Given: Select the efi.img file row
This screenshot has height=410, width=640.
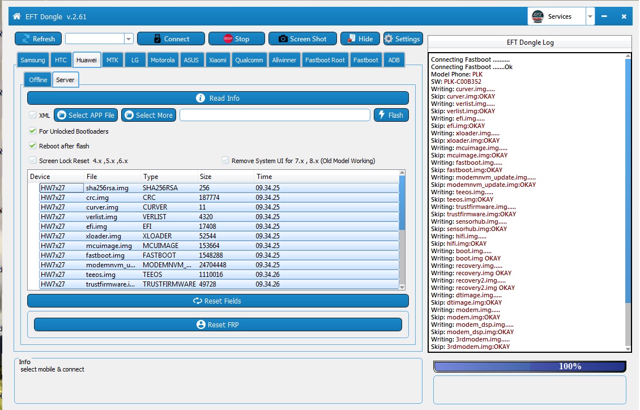Looking at the screenshot, I should (219, 227).
